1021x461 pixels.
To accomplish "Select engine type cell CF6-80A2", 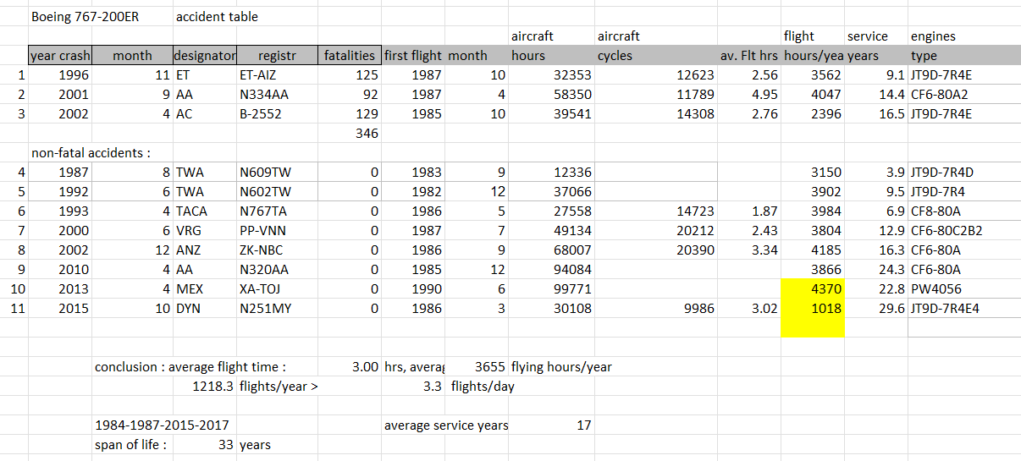I will tap(963, 94).
